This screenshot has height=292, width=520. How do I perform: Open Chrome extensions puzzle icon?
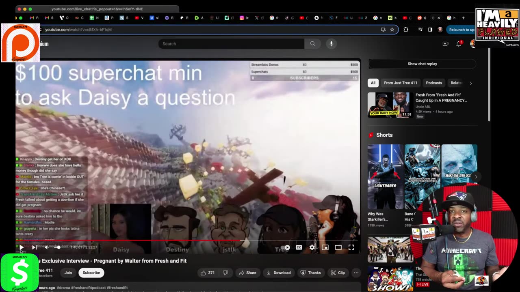point(406,30)
